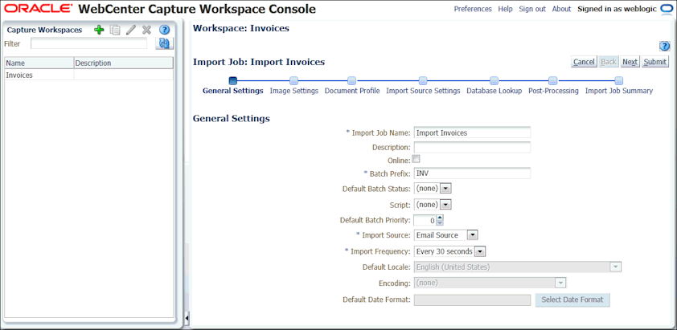The image size is (677, 330).
Task: Click Select Date Format button
Action: [572, 299]
